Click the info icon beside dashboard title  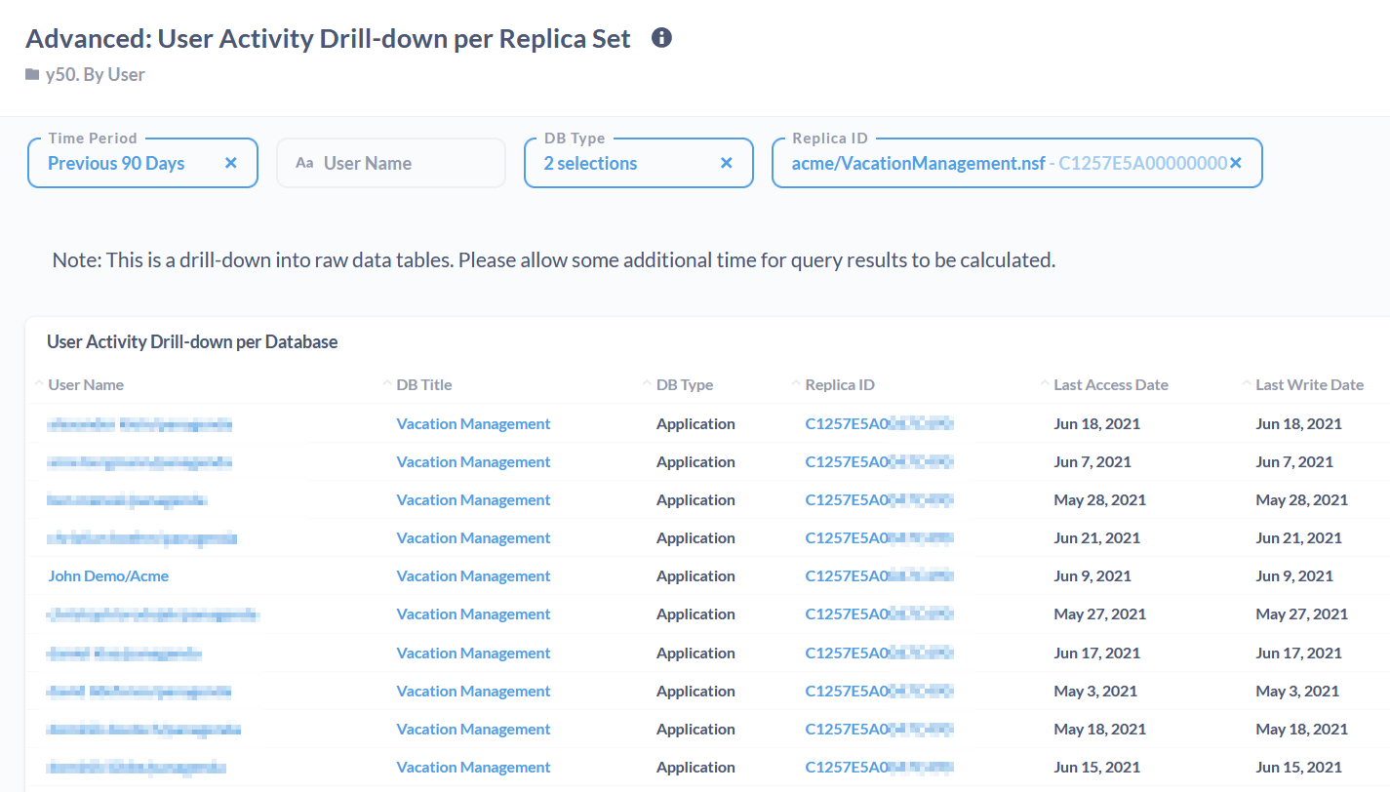coord(661,38)
